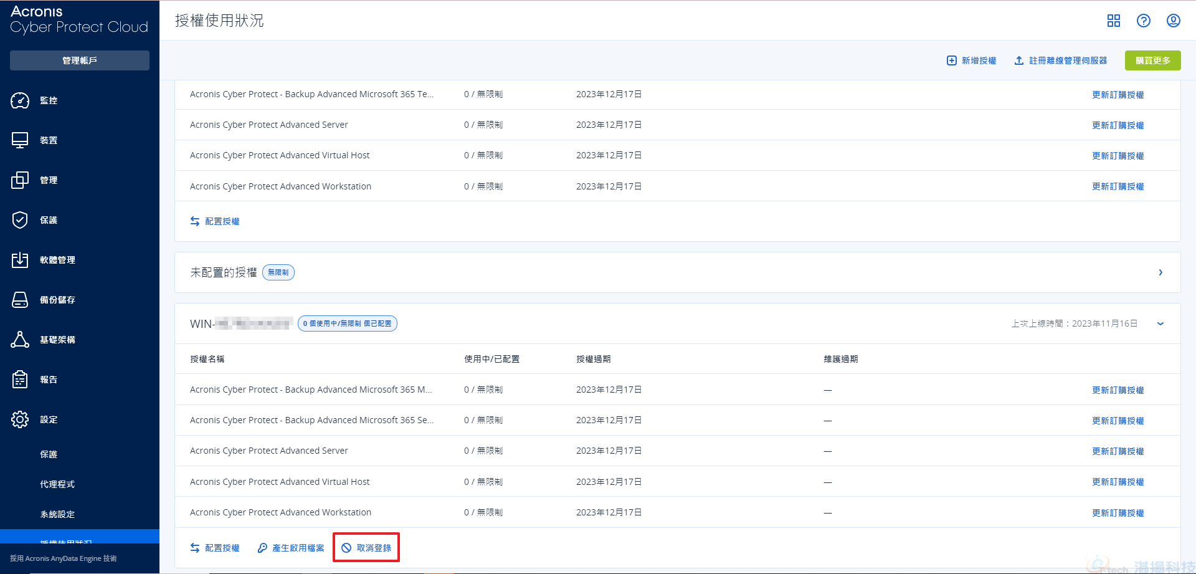Click 更新訂購授權 for upper Advanced Virtual Host row

coord(1118,156)
